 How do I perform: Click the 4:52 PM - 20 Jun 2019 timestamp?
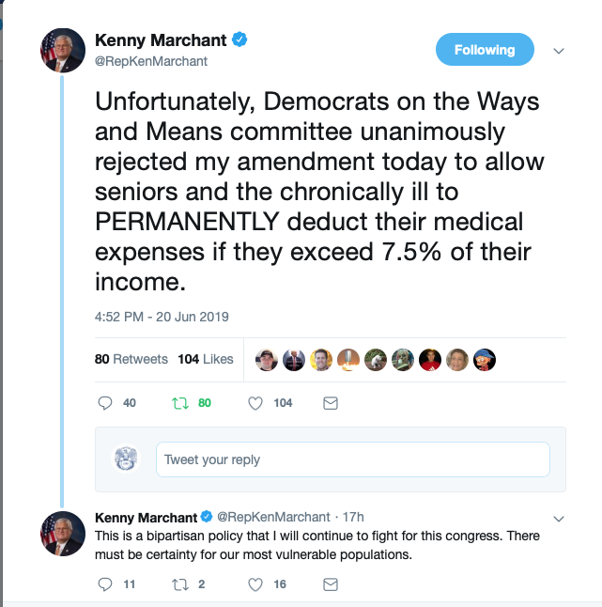(x=162, y=318)
